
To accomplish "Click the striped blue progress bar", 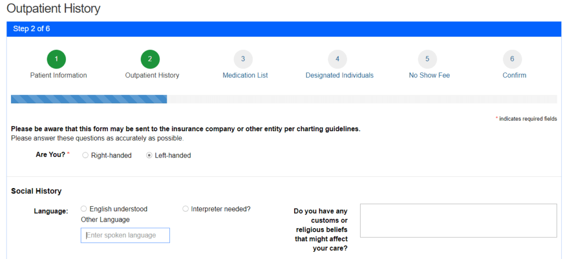I will [89, 99].
